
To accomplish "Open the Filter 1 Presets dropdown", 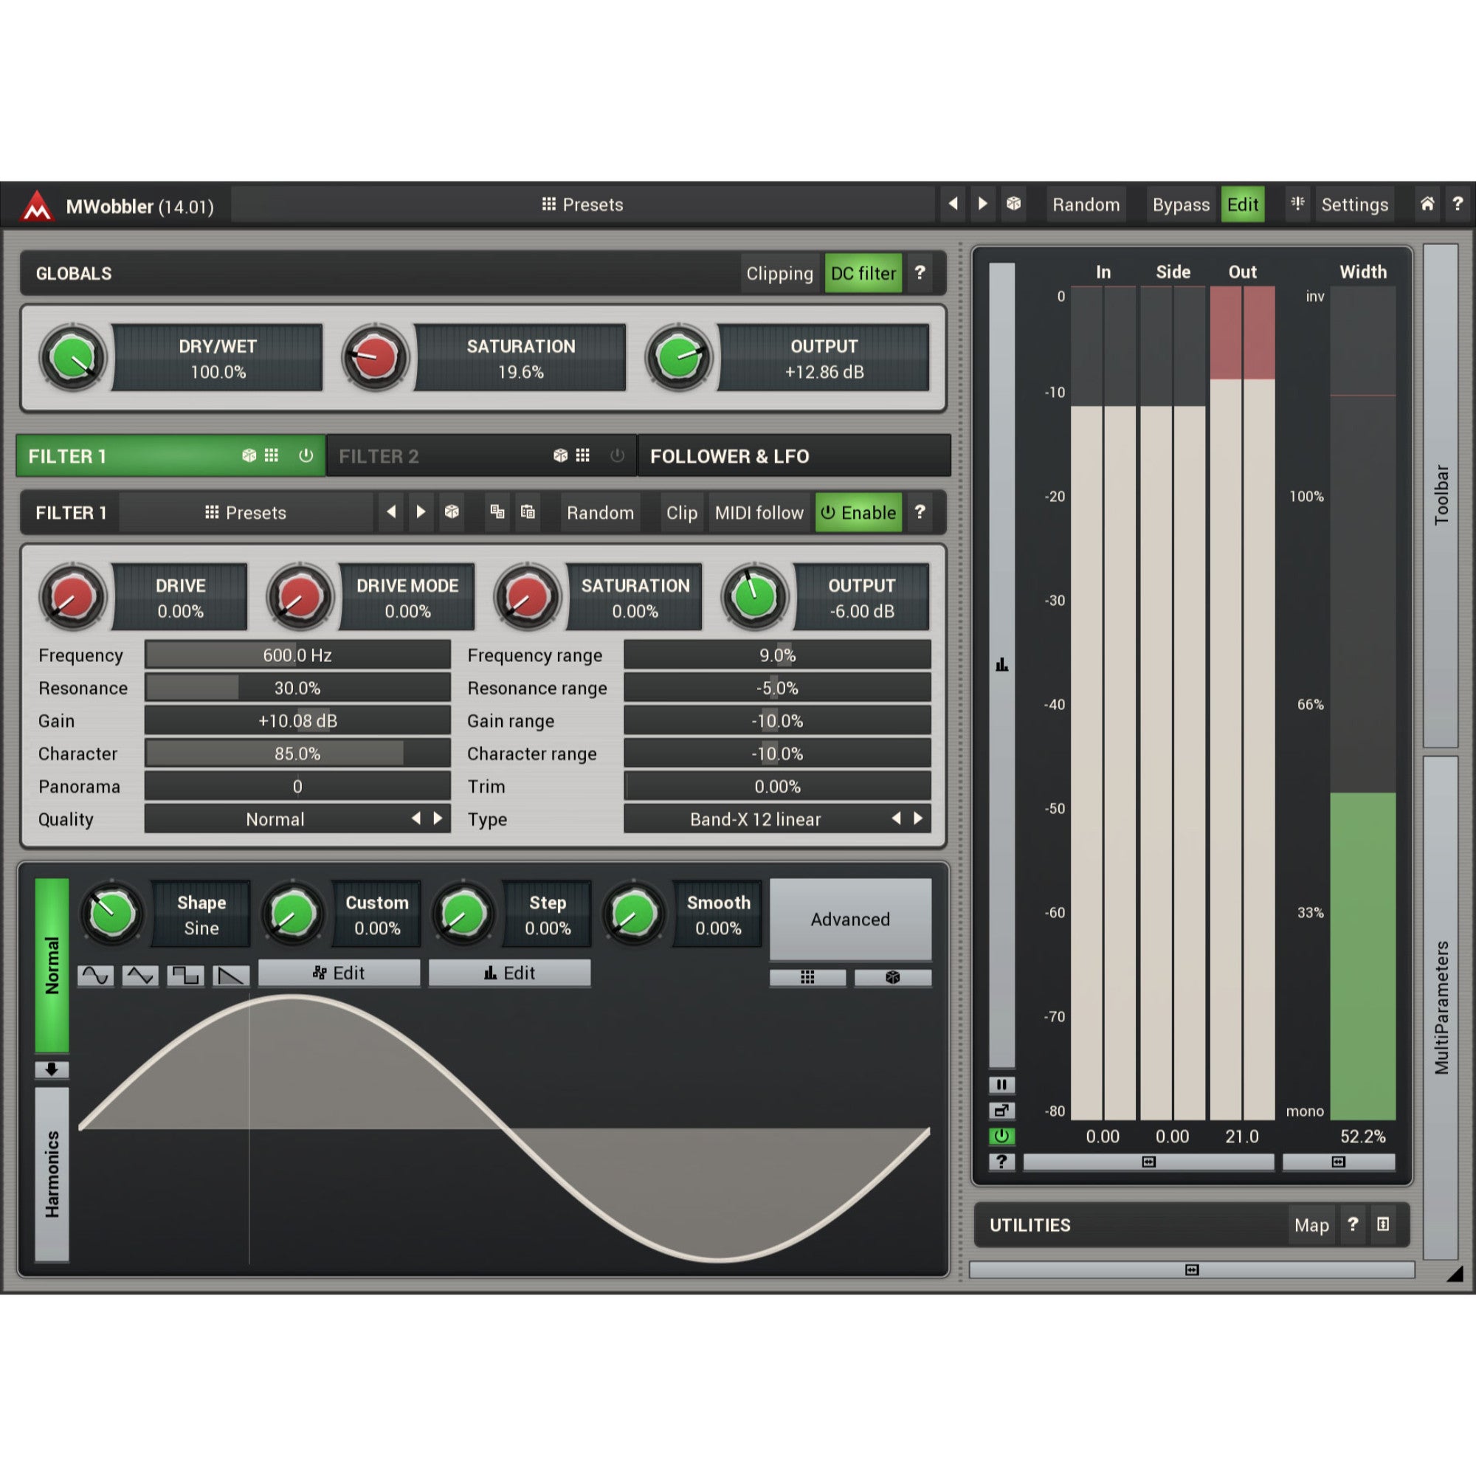I will click(x=246, y=512).
